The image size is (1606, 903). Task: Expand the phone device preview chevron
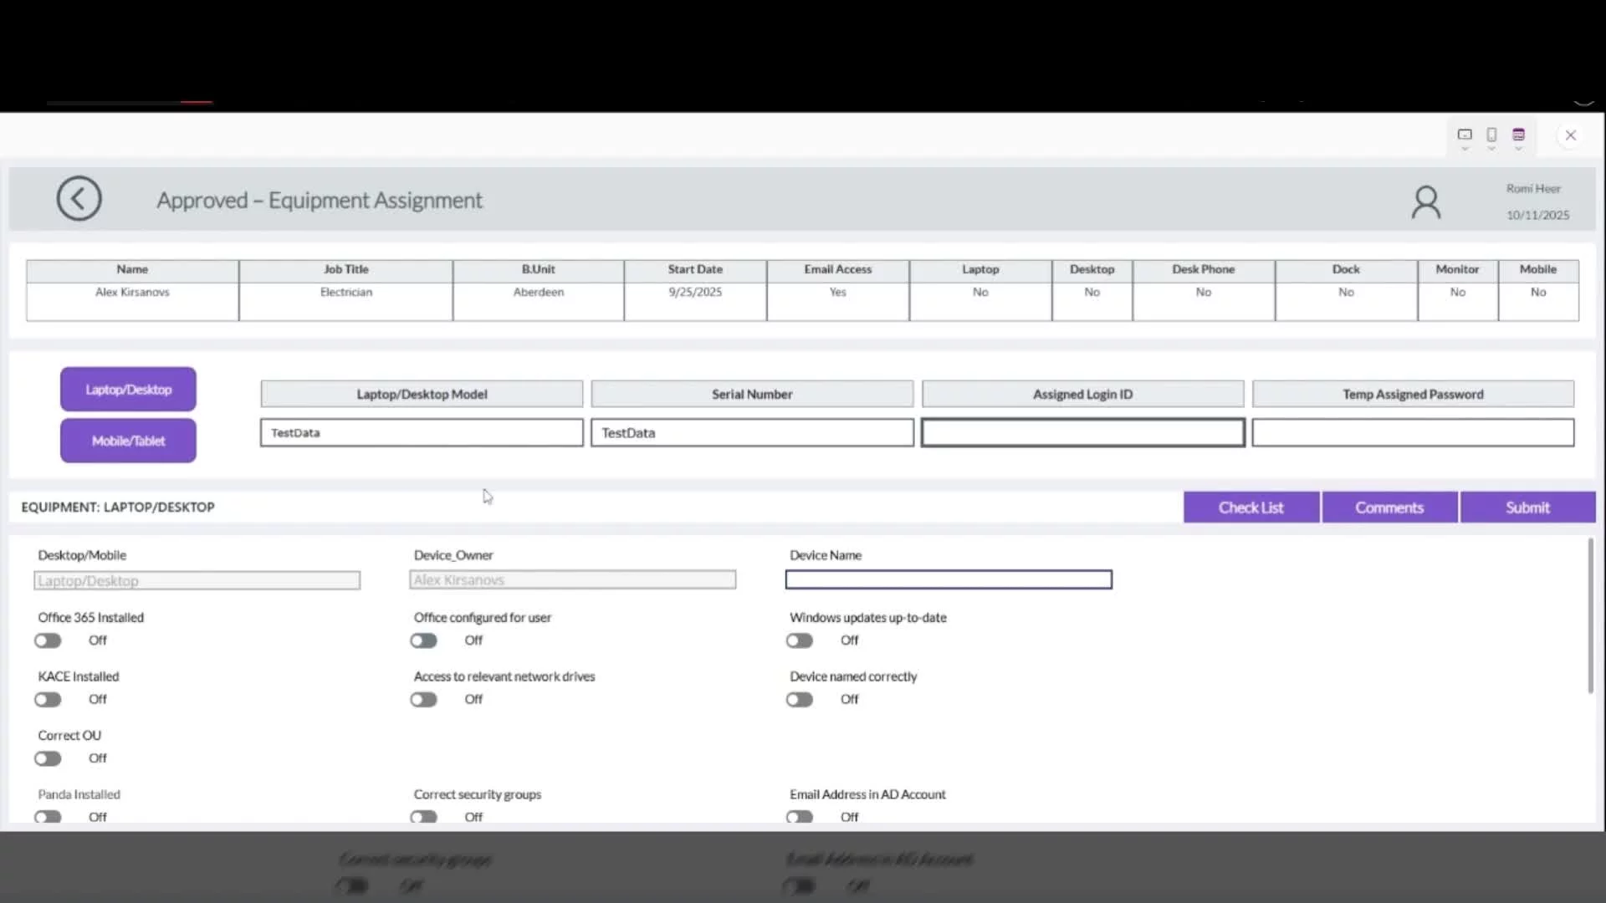[1491, 149]
